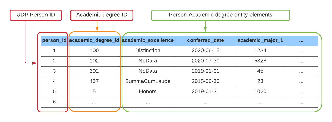Select the academic degree ID 302 cell
332x122 pixels.
coord(94,71)
